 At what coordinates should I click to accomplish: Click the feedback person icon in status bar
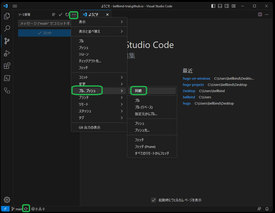(259, 209)
